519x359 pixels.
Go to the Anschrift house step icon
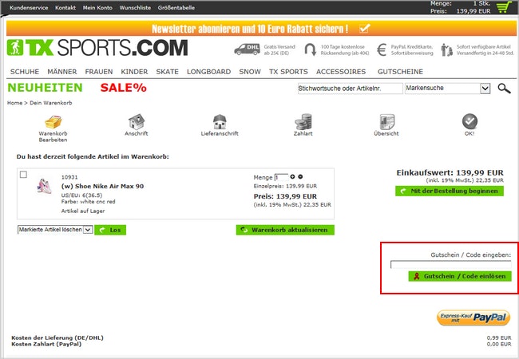click(x=137, y=121)
